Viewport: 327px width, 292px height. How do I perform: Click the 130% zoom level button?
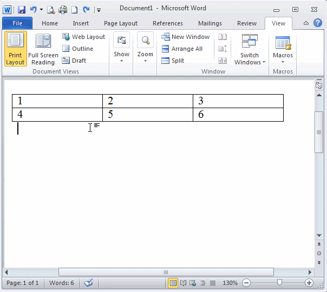[x=230, y=283]
